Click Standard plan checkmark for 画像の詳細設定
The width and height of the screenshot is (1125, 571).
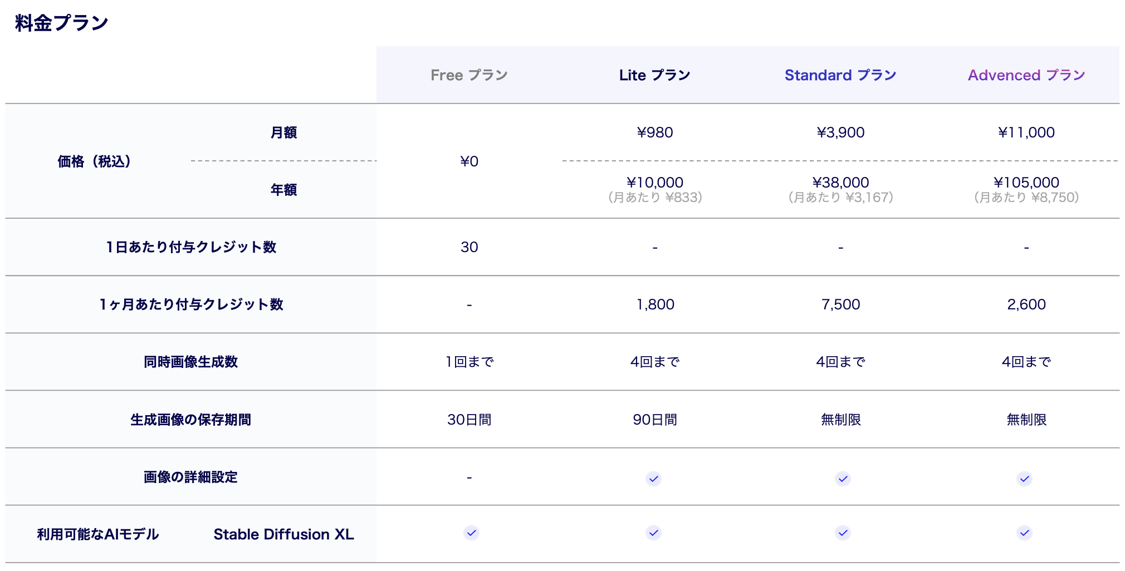[843, 479]
